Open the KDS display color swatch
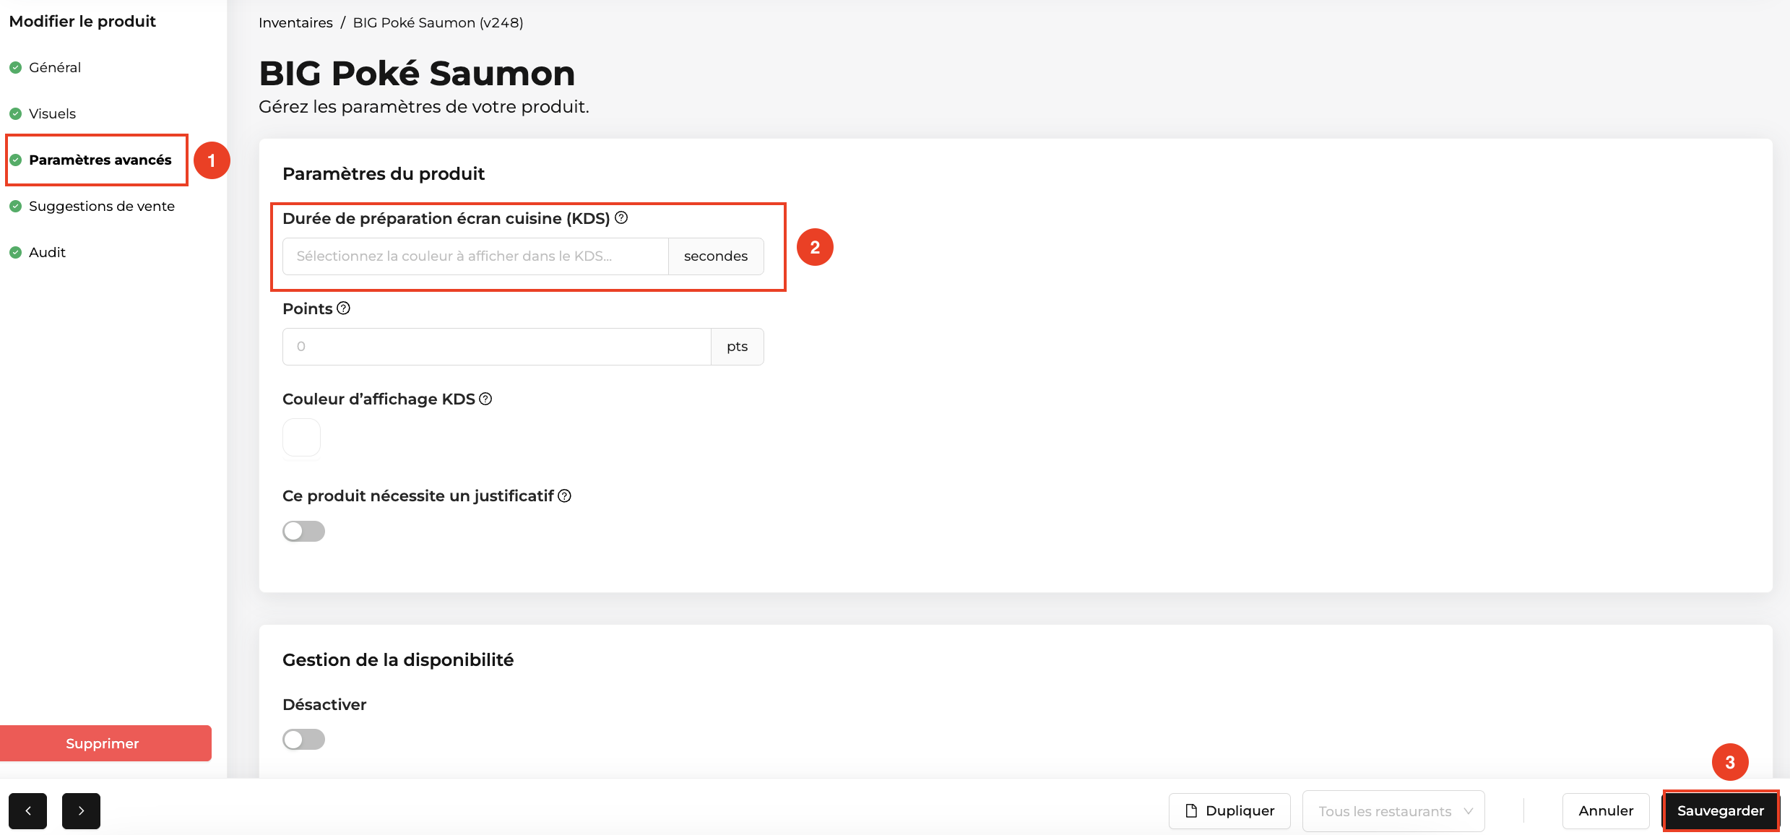Screen dimensions: 1790x835 tap(301, 437)
